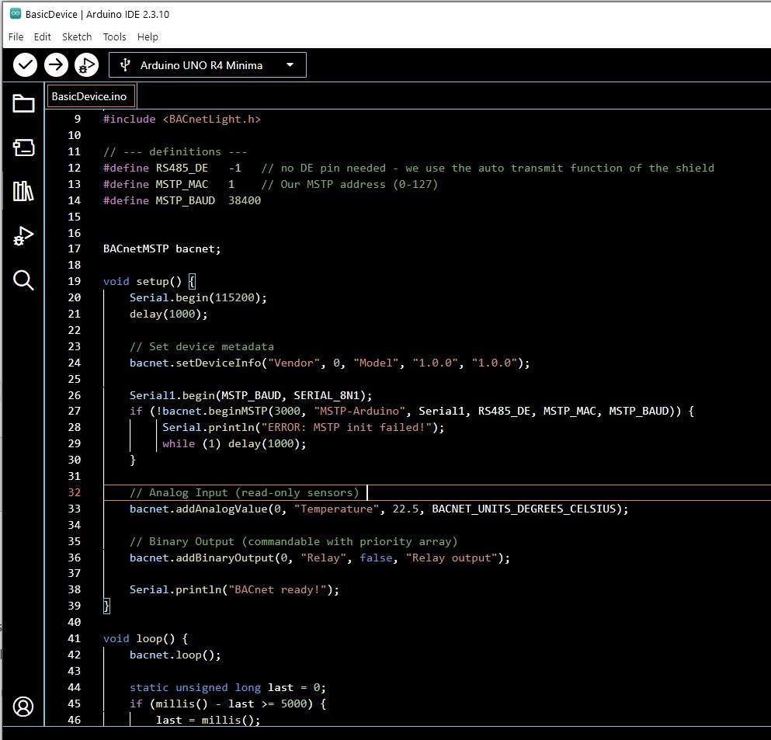Open the Tools menu
This screenshot has height=740, width=771.
115,36
